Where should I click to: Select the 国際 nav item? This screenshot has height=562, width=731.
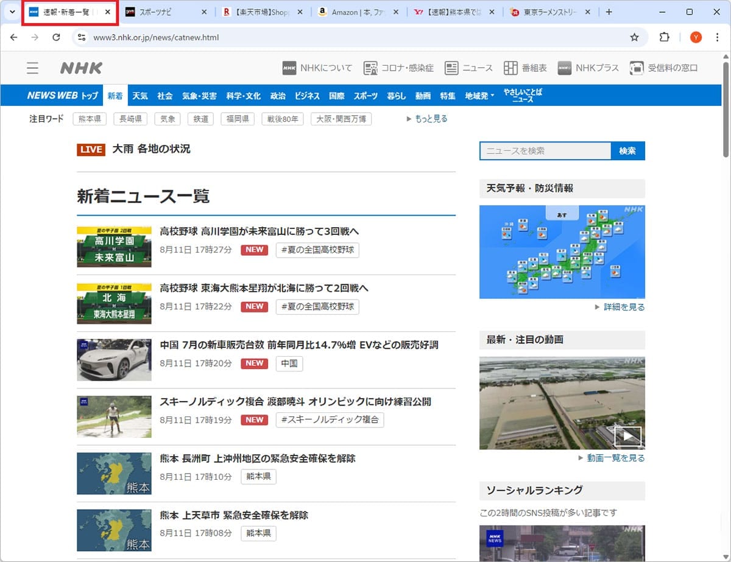point(336,96)
